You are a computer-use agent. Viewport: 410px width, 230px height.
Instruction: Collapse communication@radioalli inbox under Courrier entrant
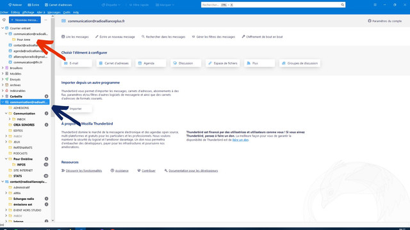tap(6, 34)
